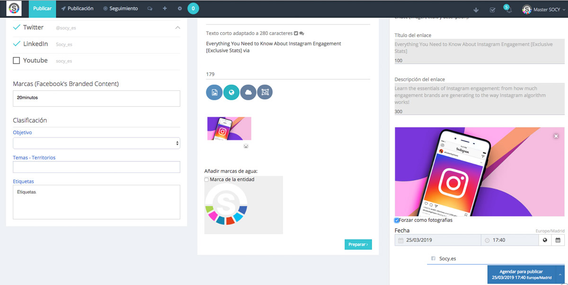
Task: Click the comments icon next to short text label
Action: coord(302,34)
